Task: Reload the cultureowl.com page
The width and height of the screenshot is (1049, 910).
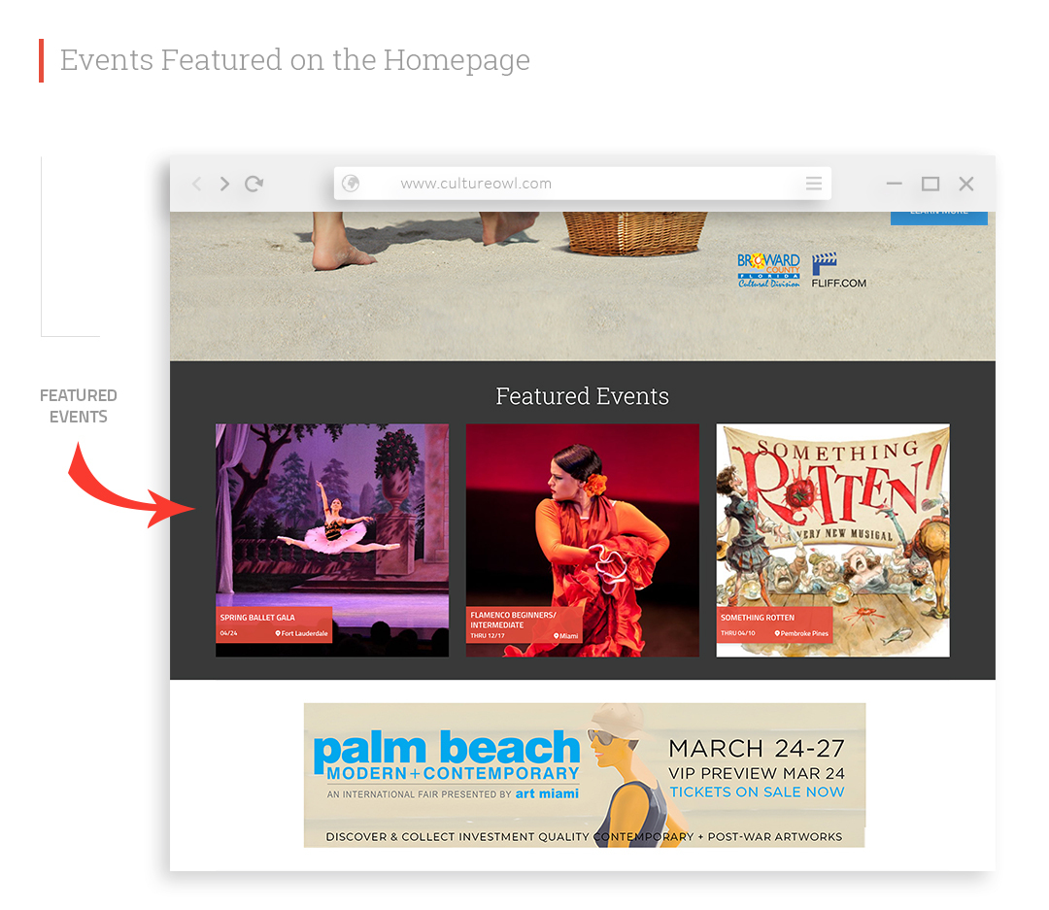Action: pos(254,184)
